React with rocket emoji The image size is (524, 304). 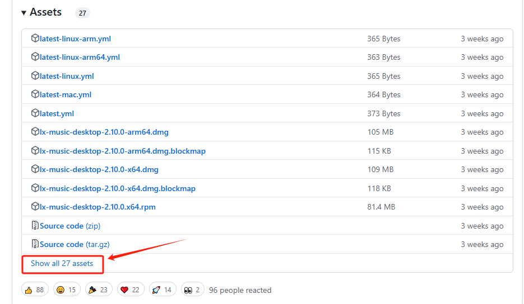163,289
